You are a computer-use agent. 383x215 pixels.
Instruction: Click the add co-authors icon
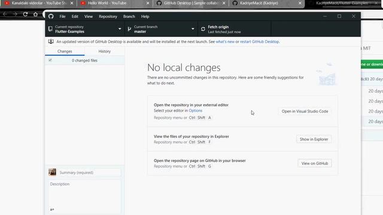click(x=52, y=210)
